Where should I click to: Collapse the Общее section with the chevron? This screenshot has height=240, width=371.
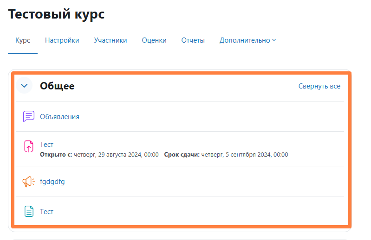25,86
